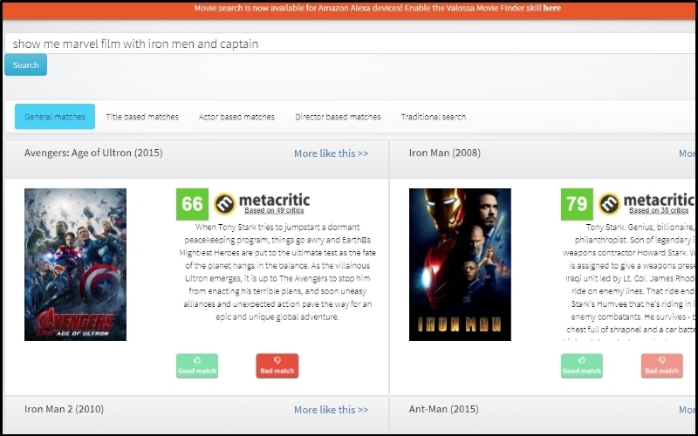
Task: Switch to Traditional search tab
Action: [433, 117]
